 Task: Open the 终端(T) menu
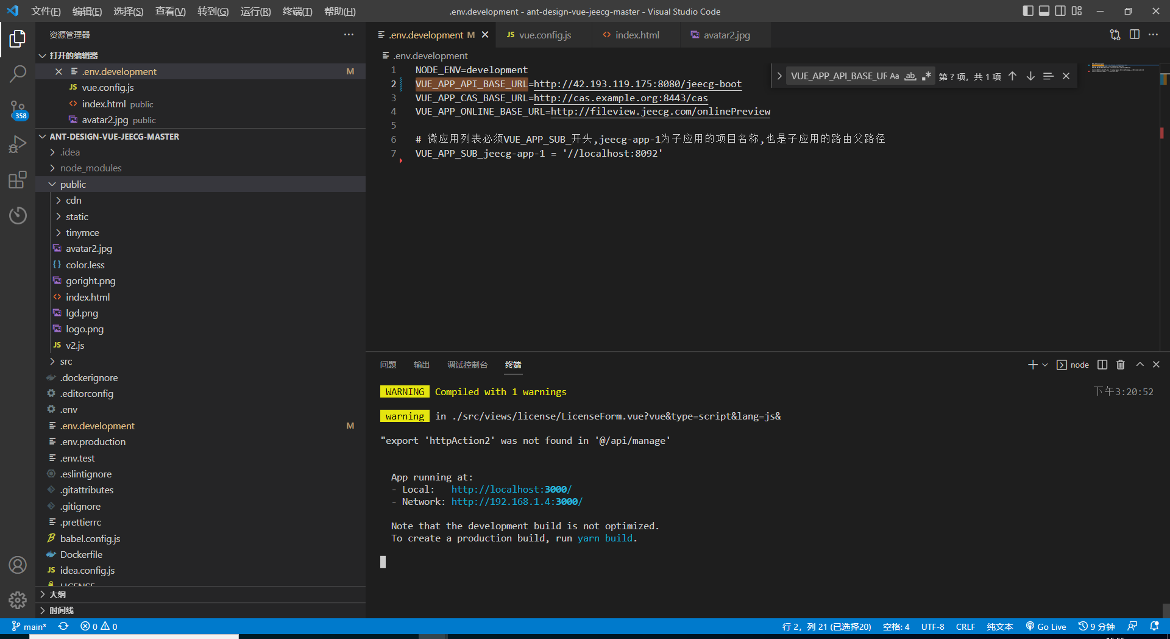coord(297,11)
